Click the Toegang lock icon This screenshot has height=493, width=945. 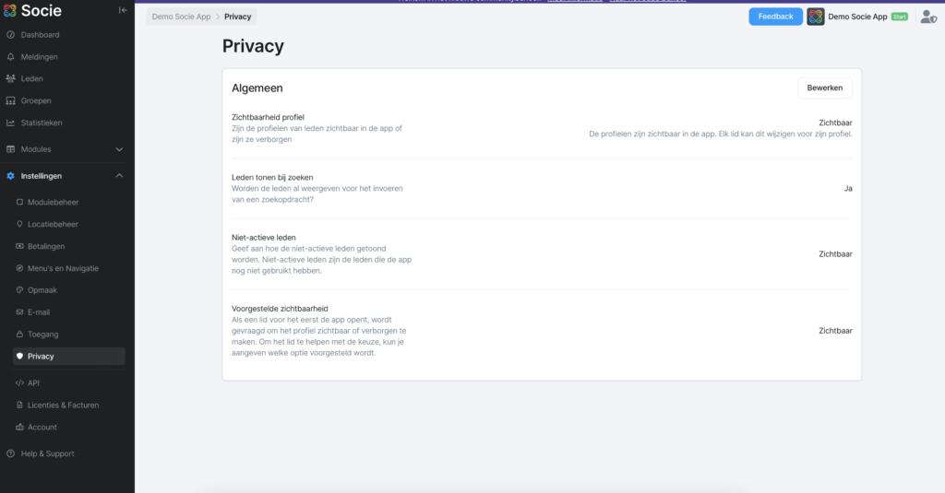pos(19,335)
